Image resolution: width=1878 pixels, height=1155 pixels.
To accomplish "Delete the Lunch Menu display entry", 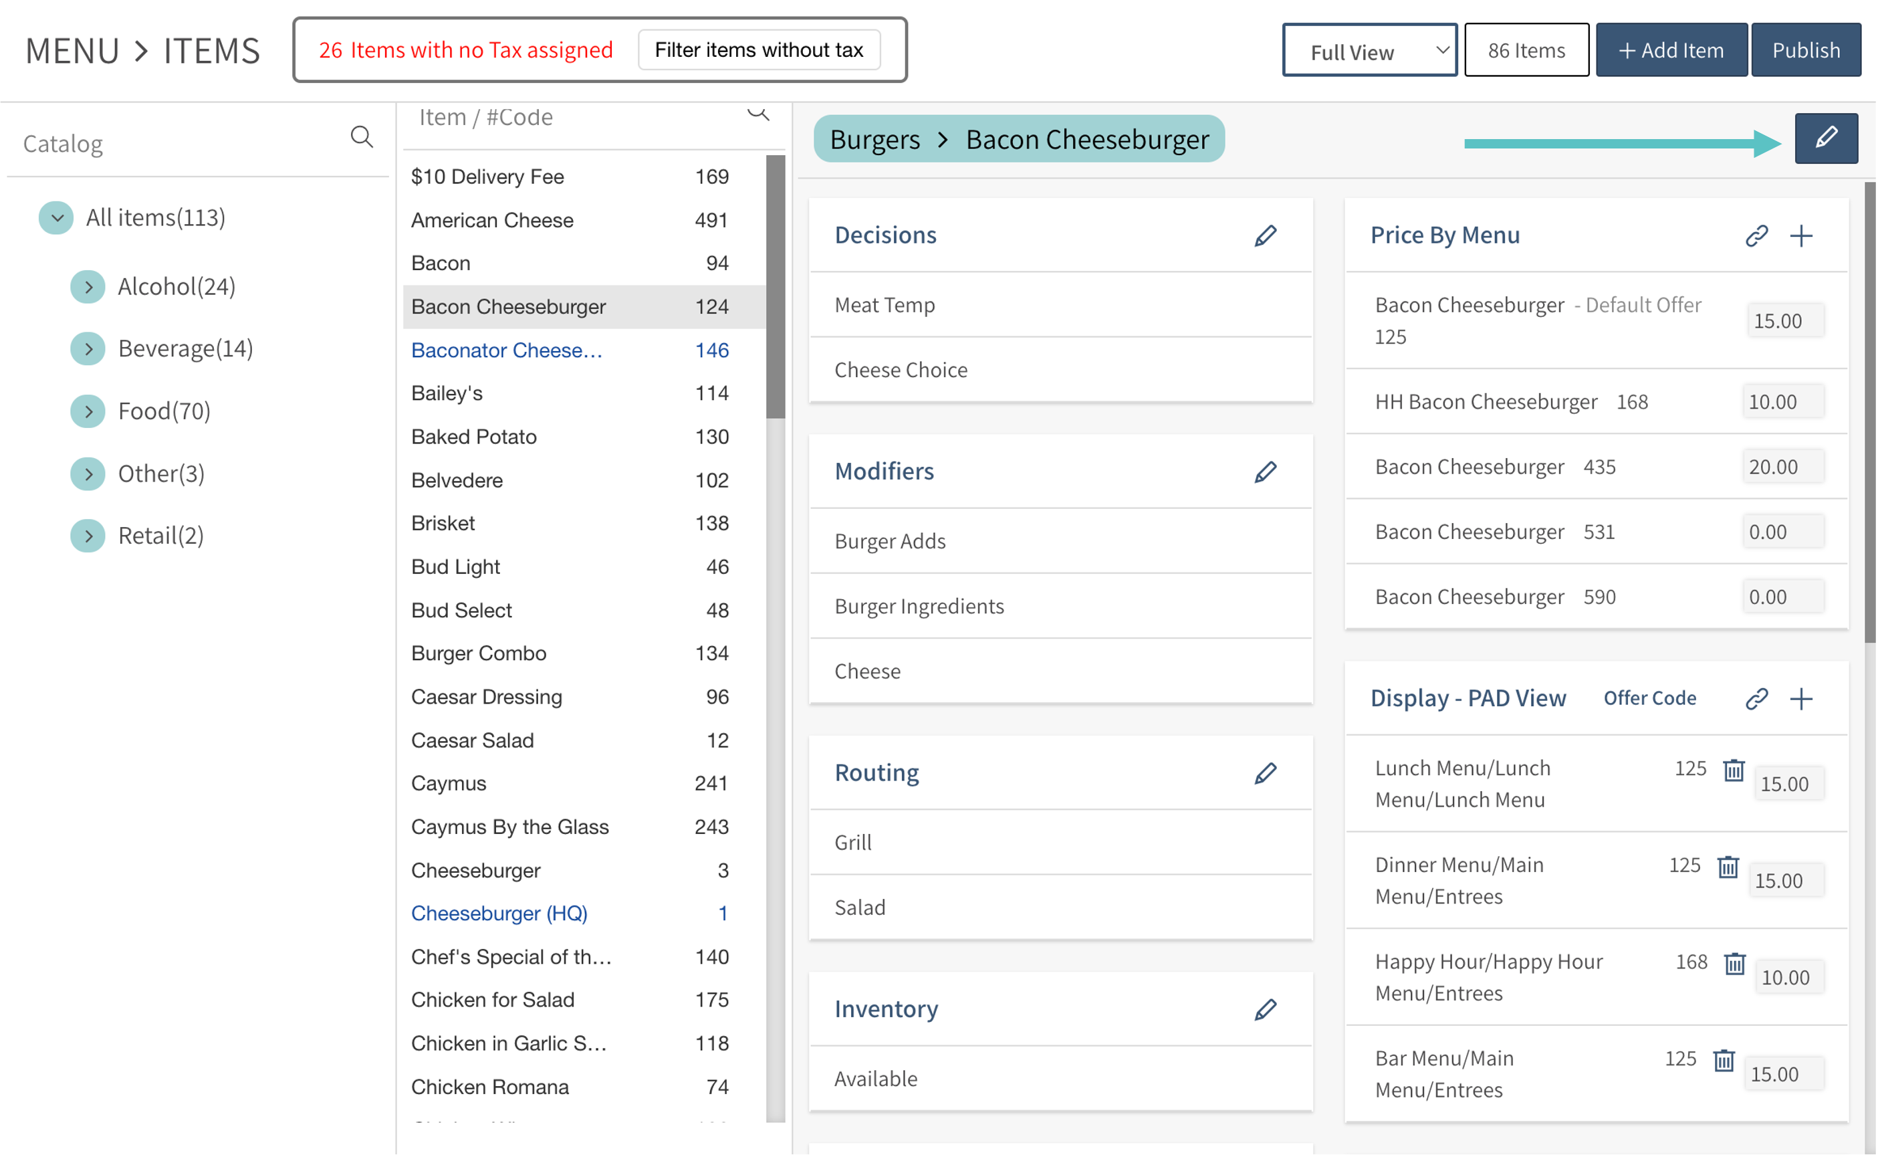I will pos(1734,770).
